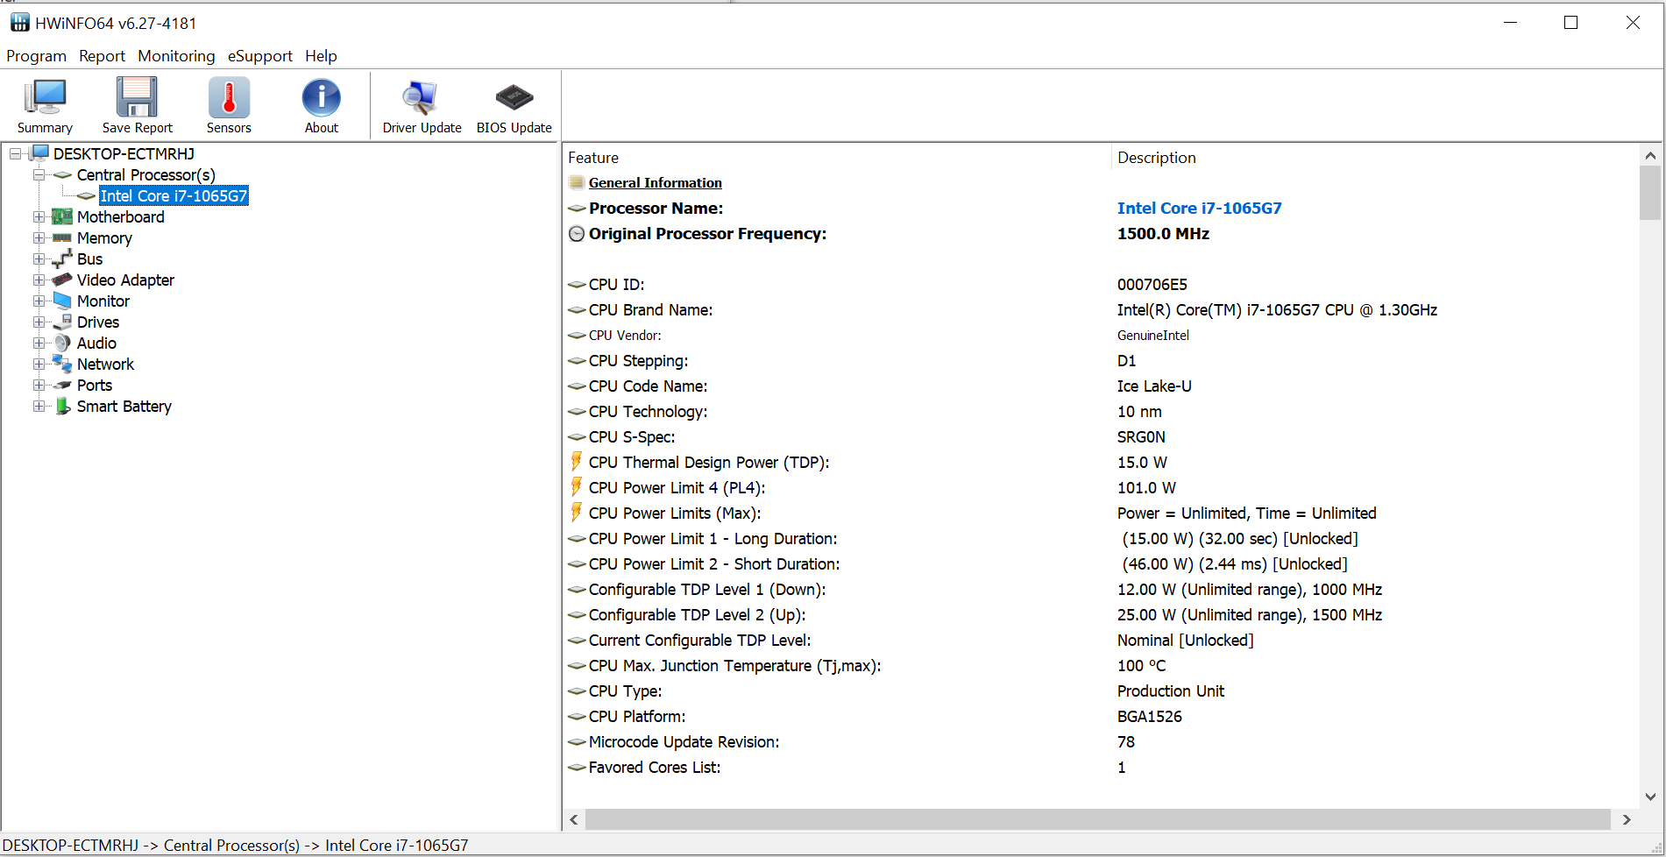Expand the Motherboard tree node
The image size is (1666, 857).
pyautogui.click(x=39, y=217)
